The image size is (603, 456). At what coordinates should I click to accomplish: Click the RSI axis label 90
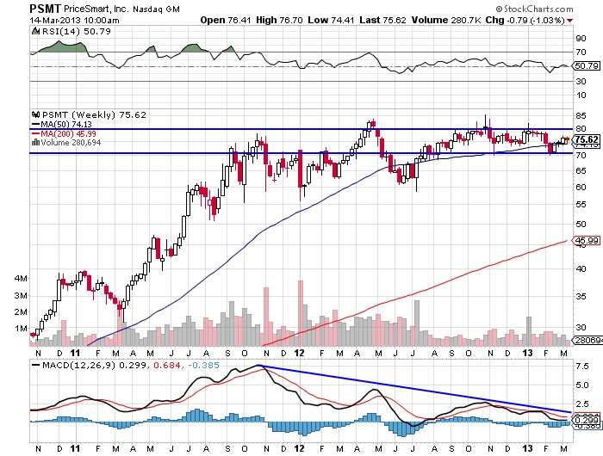pos(581,39)
